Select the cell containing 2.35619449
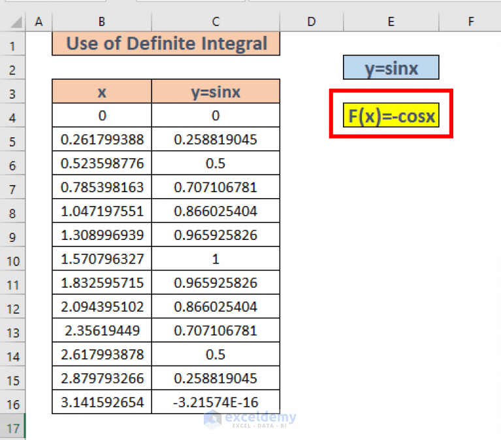Screen dimensions: 501x440 [102, 331]
